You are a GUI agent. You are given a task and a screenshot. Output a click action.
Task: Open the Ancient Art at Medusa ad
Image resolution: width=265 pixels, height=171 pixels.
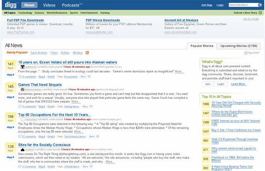[181, 20]
